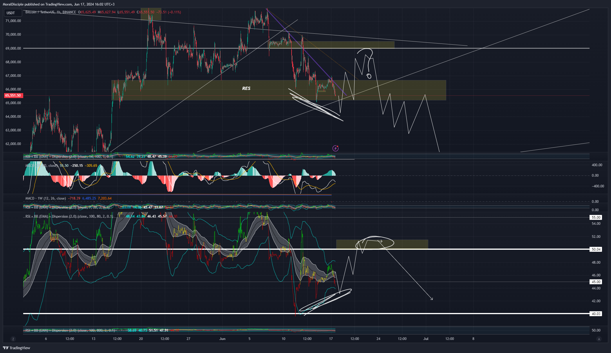611x353 pixels.
Task: Click the purple lightning event icon on chart
Action: pos(335,148)
